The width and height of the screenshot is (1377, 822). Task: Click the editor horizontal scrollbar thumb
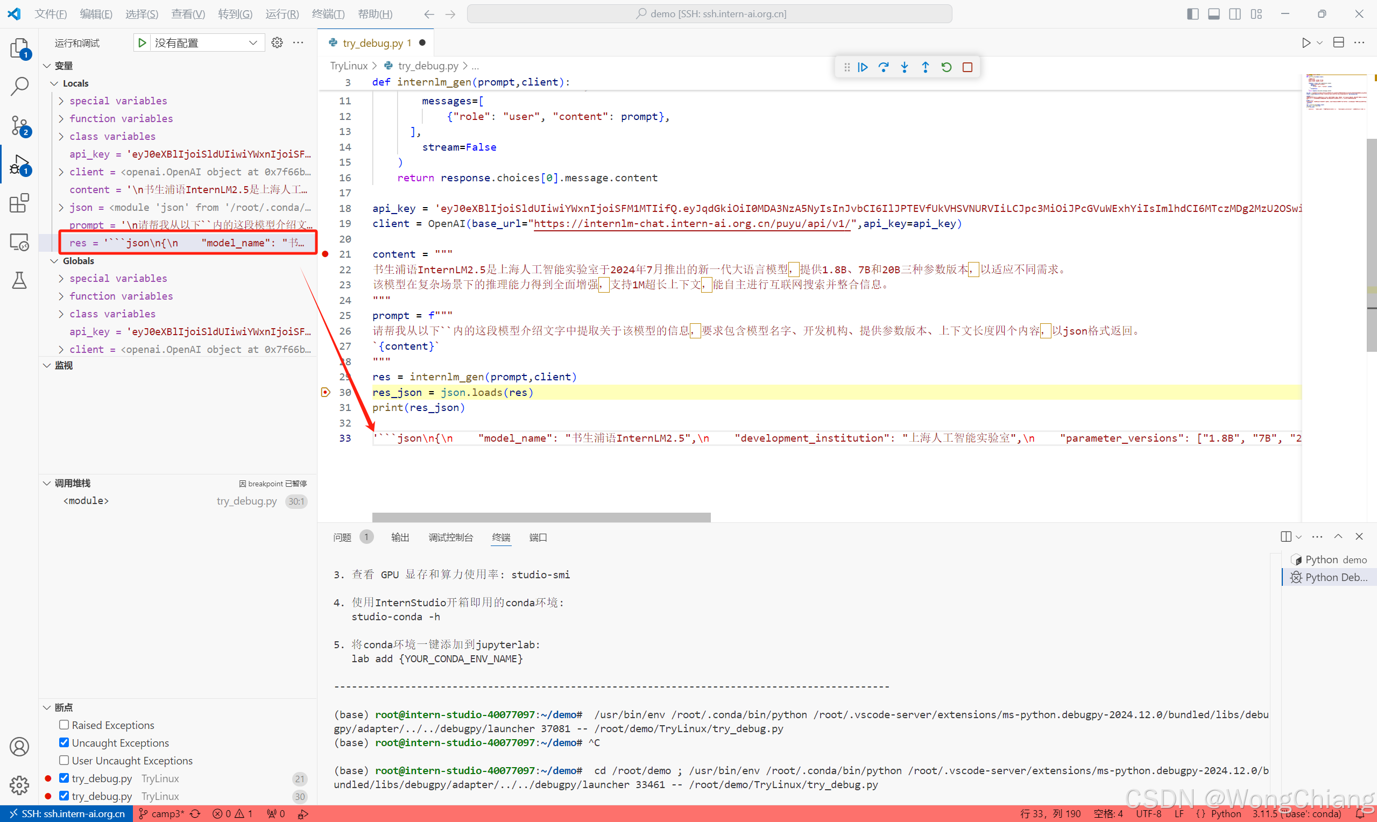541,517
